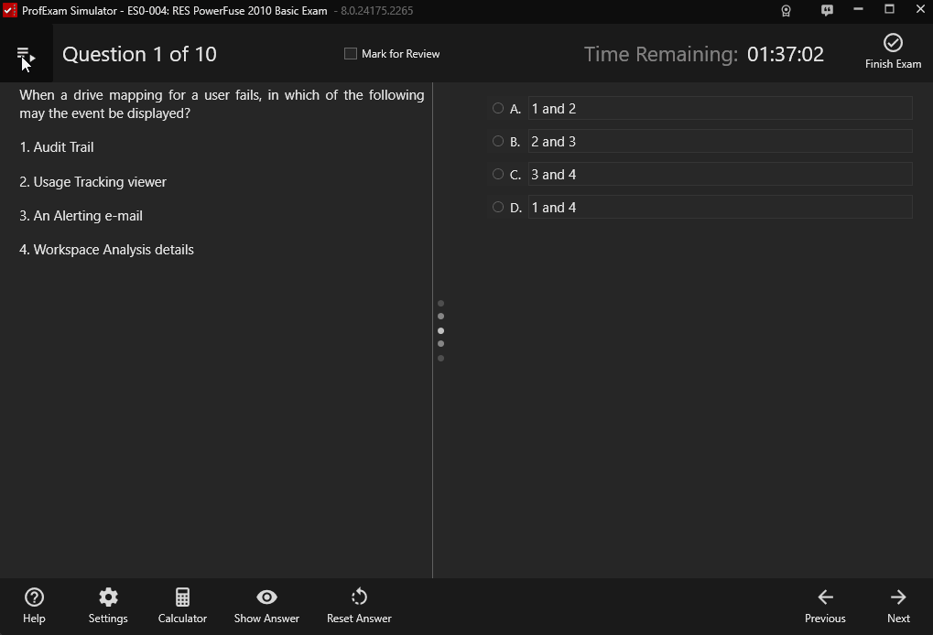Click the remaining time value 01:37:02
The height and width of the screenshot is (635, 933).
tap(786, 54)
